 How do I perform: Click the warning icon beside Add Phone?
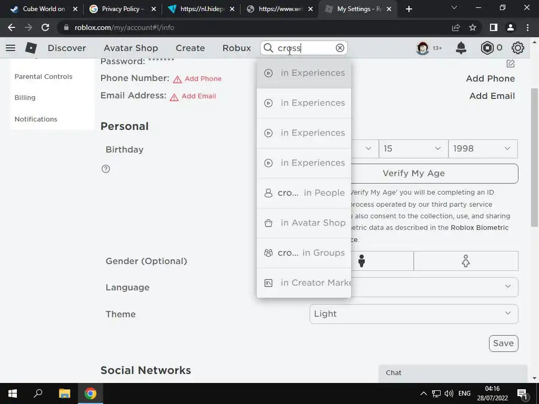[x=177, y=79]
